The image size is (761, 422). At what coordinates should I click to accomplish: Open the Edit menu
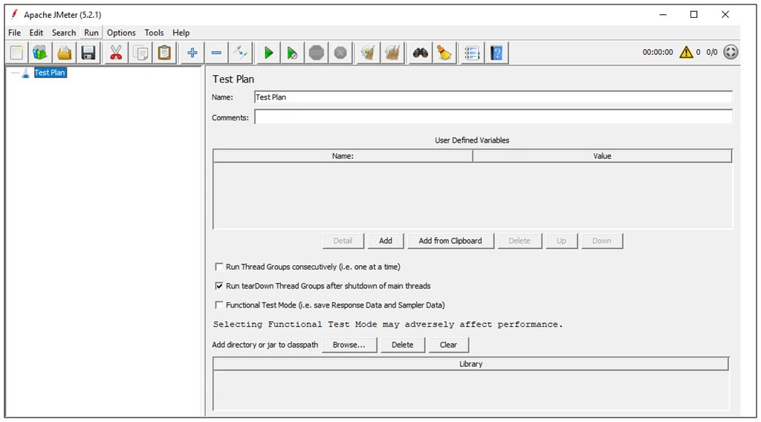click(36, 33)
